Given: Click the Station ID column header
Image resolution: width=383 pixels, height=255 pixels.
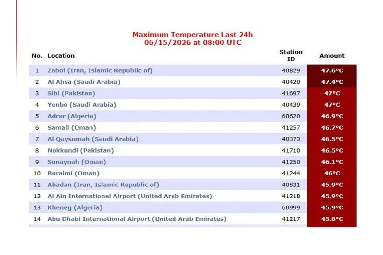Looking at the screenshot, I should [x=291, y=56].
